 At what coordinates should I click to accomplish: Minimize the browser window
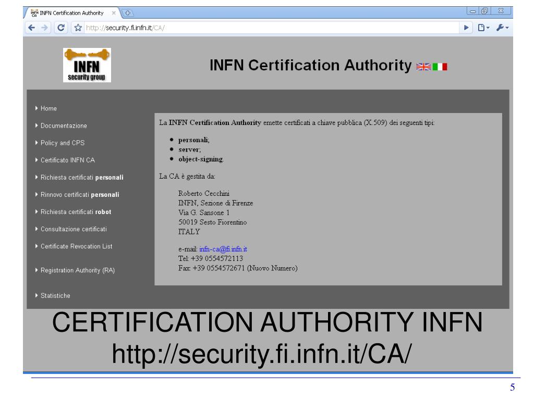[x=472, y=11]
